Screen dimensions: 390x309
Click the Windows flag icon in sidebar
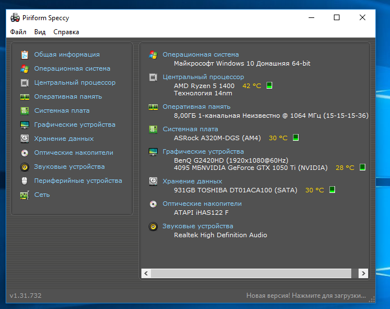coord(25,68)
